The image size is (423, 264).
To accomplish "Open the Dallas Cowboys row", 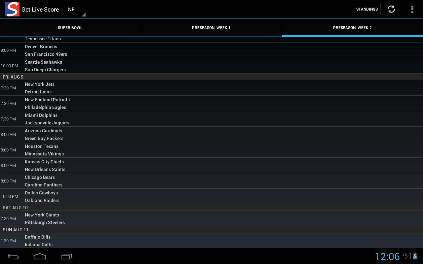I will pos(41,193).
